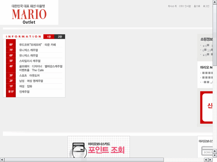
Task: Click the horizontal scrollbar thumb
Action: [84, 160]
